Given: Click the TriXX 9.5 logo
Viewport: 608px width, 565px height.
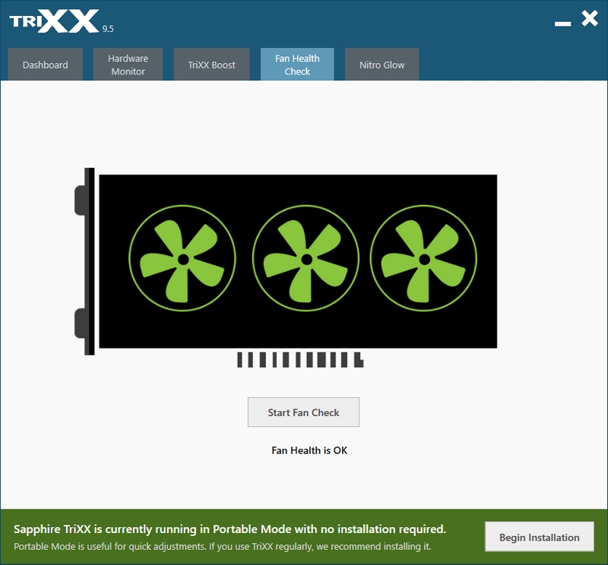Looking at the screenshot, I should (x=62, y=22).
